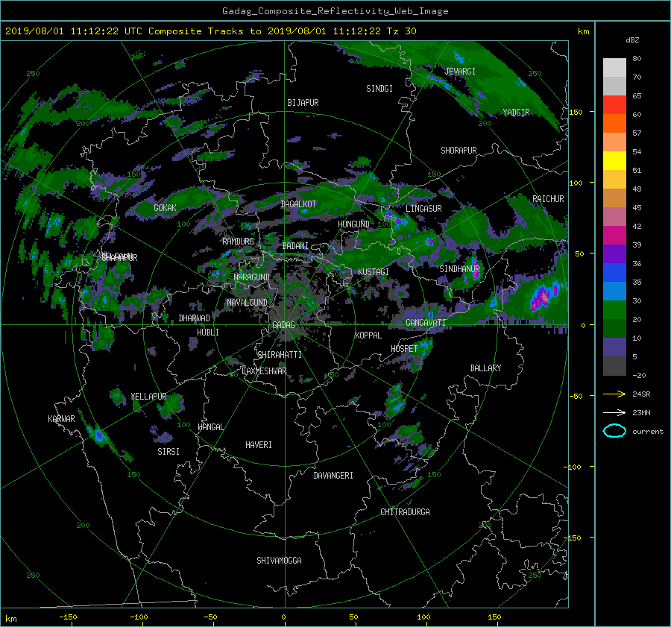Click the YELLAPUR city label
Screen dimensions: 671x627
(x=148, y=397)
